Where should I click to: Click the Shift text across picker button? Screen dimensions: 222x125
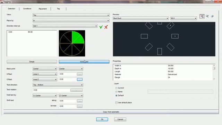point(80,106)
